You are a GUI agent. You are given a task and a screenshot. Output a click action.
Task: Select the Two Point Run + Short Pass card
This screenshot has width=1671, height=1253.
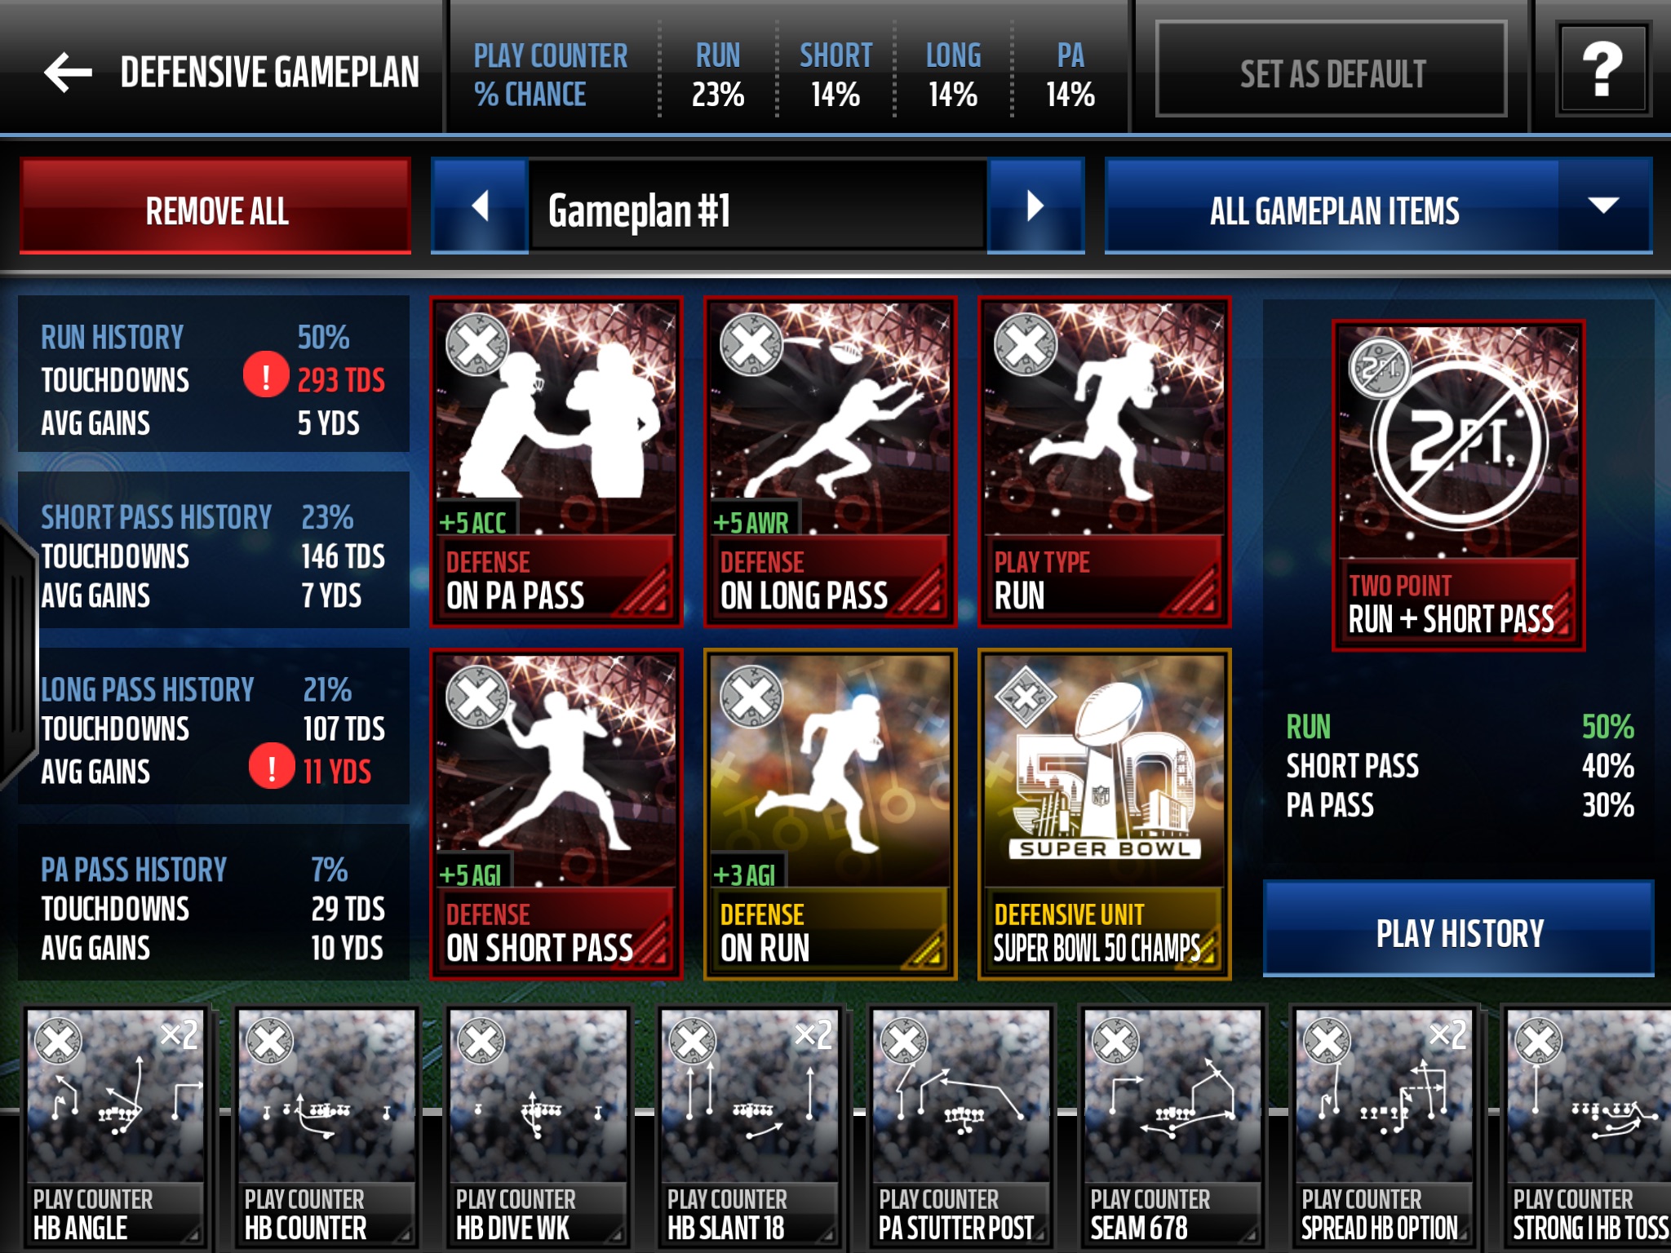point(1458,485)
